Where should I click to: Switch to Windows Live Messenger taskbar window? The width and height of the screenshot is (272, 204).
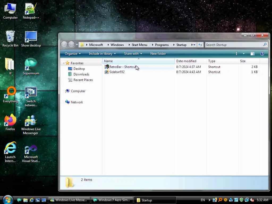(69, 200)
